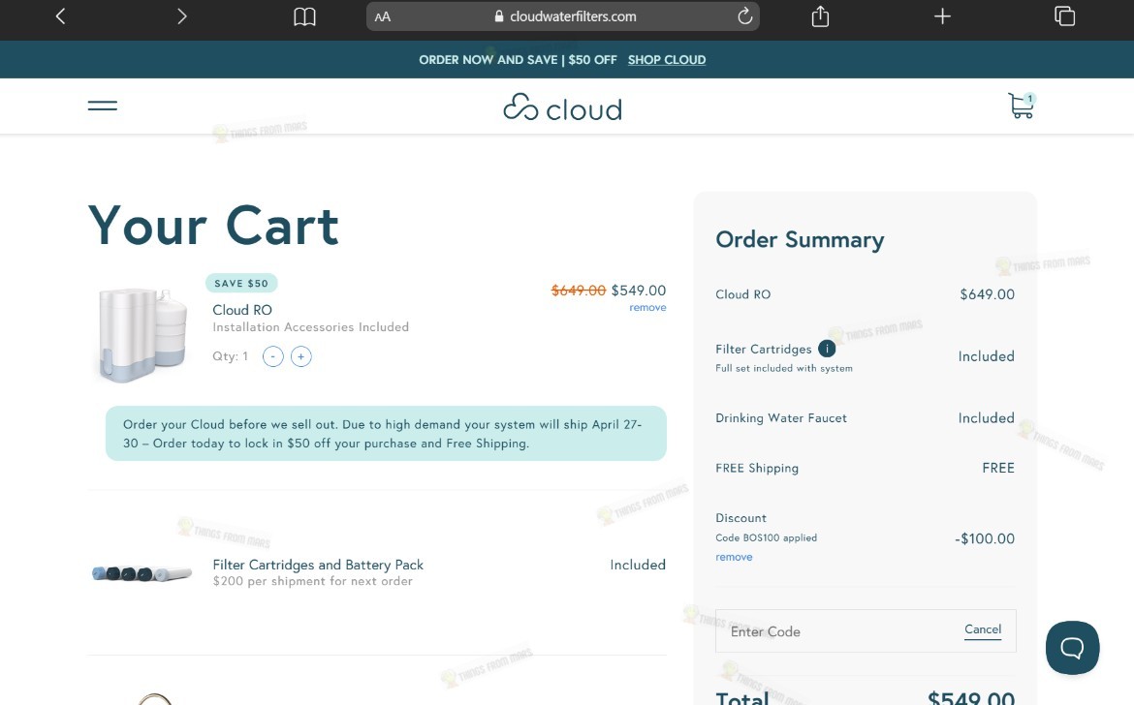Screen dimensions: 1134x705
Task: Tap the AA reader text size button
Action: pyautogui.click(x=383, y=16)
